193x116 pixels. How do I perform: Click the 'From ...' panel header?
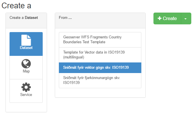(x=65, y=18)
